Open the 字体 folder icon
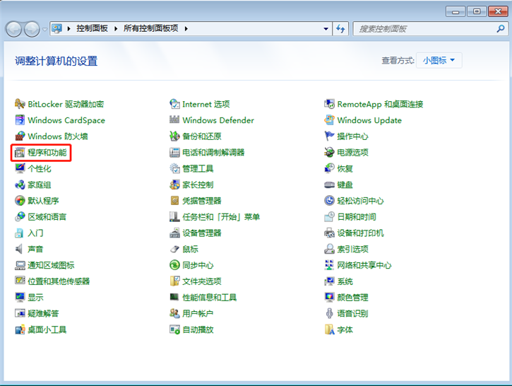Screen dimensions: 512x386 pos(329,329)
